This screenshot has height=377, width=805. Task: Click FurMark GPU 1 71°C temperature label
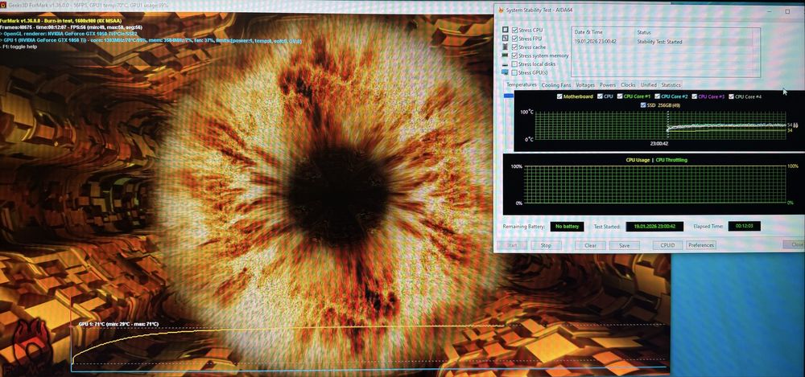(x=118, y=324)
